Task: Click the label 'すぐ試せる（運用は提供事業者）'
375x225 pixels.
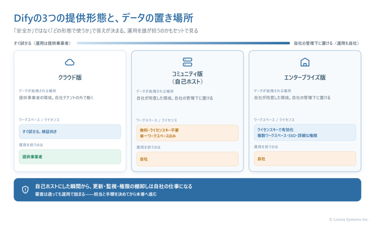Action: (43, 43)
